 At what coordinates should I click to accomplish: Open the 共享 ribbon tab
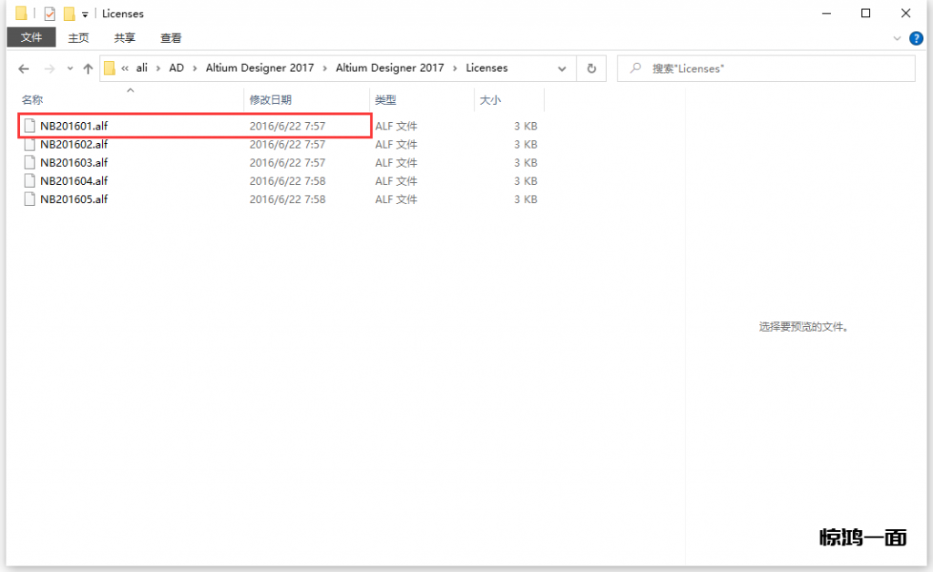125,37
